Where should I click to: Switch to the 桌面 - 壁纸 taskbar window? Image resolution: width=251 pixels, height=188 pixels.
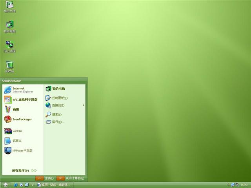(x=54, y=185)
